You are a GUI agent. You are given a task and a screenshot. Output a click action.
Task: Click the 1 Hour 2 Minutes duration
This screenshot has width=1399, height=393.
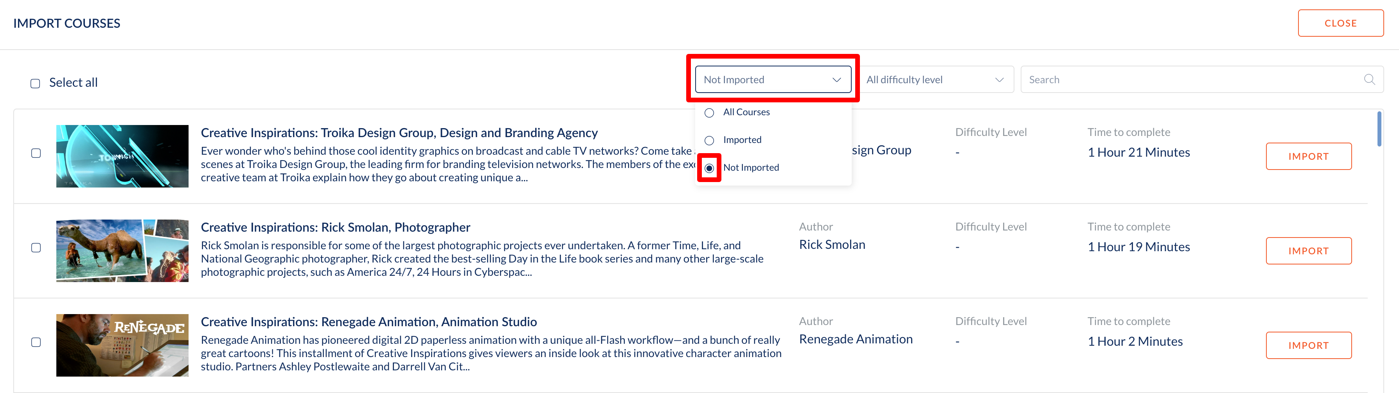coord(1135,341)
